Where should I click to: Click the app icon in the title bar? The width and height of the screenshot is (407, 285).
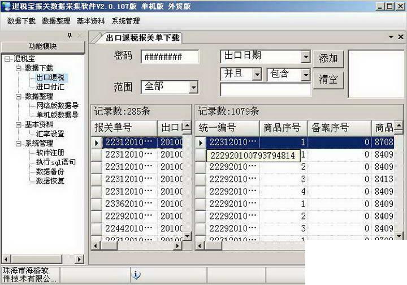point(6,6)
